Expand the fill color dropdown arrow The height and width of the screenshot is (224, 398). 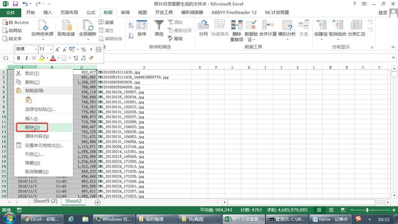(47, 58)
